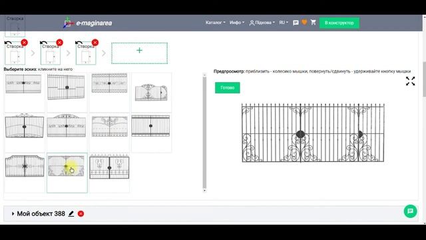This screenshot has height=240, width=426.
Task: Click the В конструктор button
Action: [x=339, y=23]
